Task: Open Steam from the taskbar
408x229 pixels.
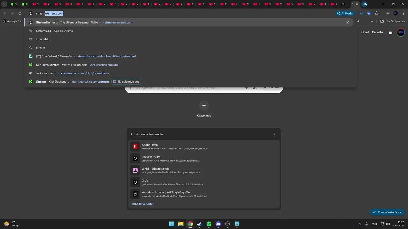Action: pyautogui.click(x=200, y=224)
